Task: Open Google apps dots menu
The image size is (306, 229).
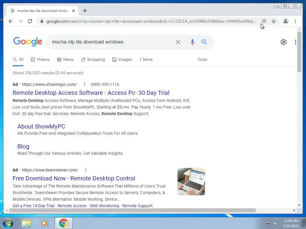Action: 296,42
